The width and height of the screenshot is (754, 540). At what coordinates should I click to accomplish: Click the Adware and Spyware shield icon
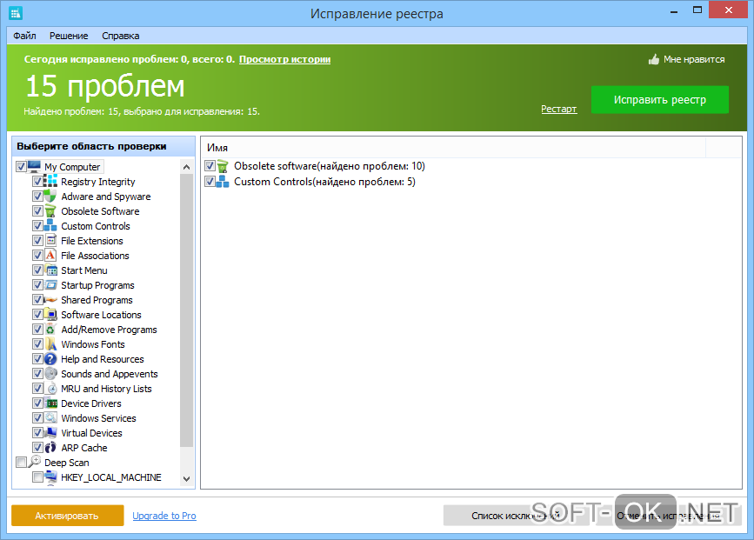tap(50, 197)
